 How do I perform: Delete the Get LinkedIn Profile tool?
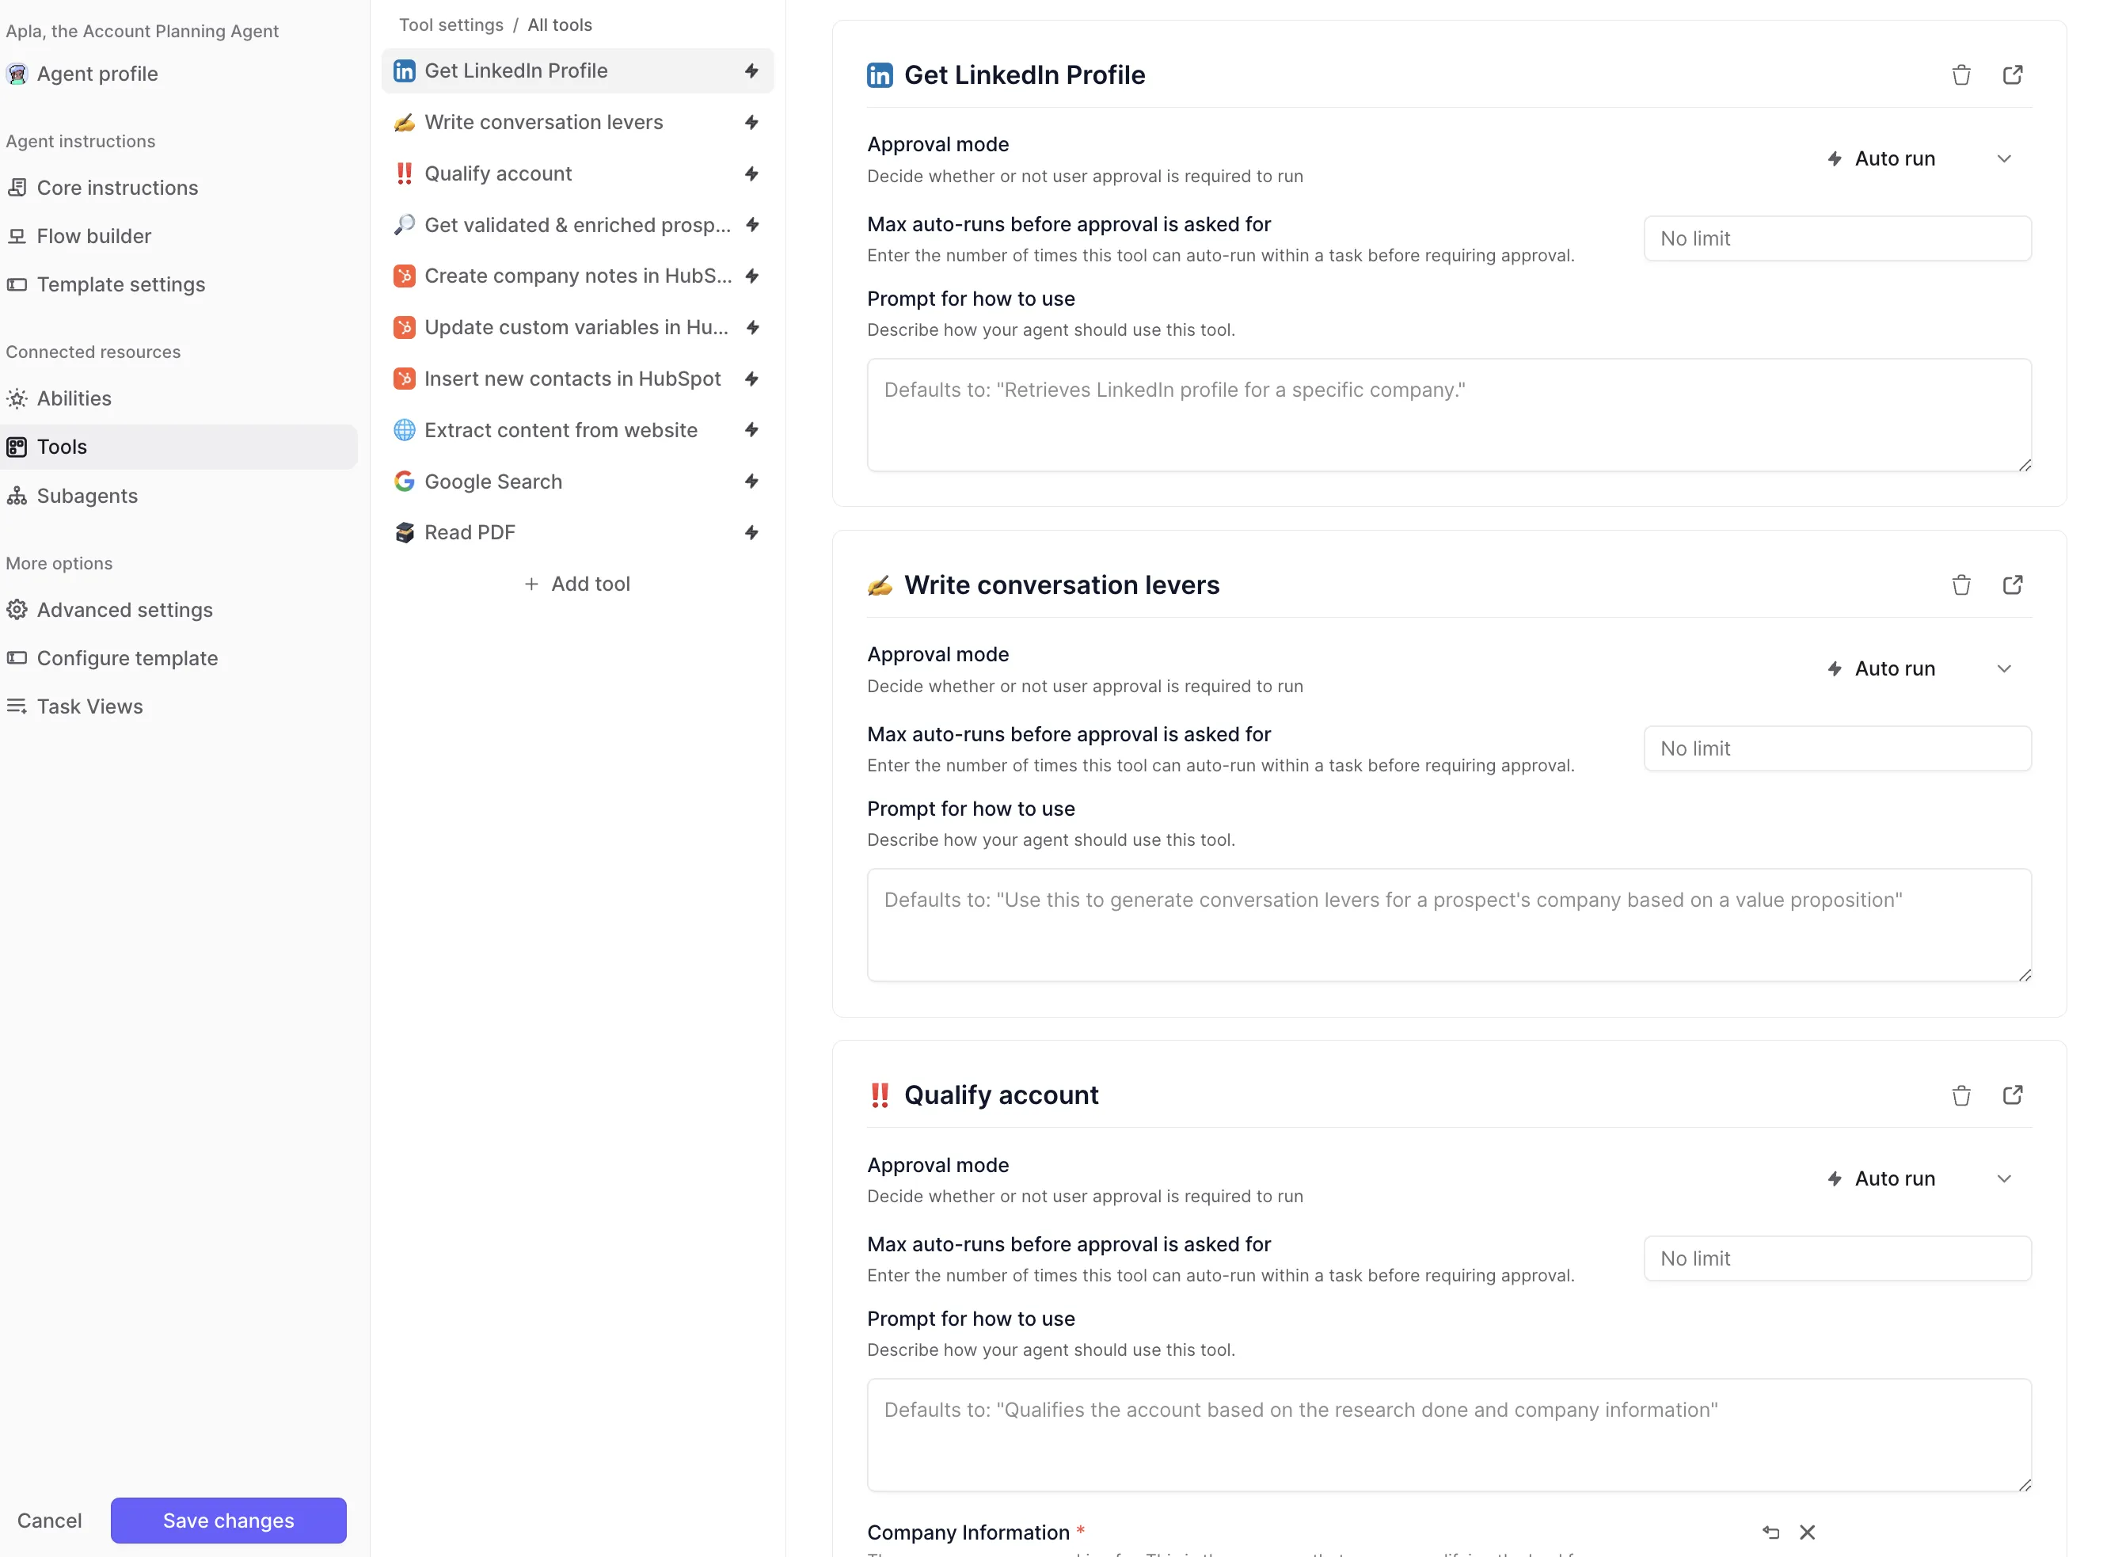pos(1960,75)
